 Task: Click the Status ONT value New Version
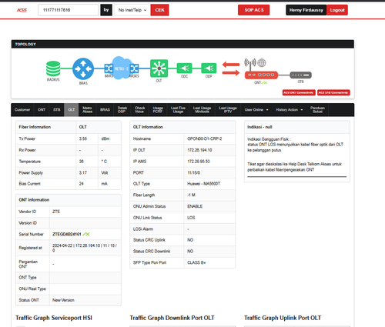[63, 300]
